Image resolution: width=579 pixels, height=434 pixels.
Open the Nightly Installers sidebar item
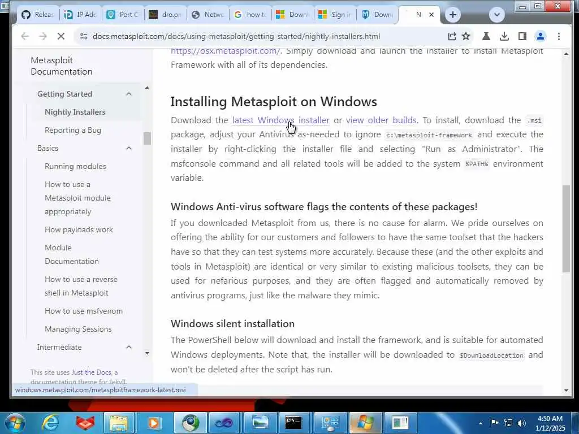pyautogui.click(x=75, y=112)
